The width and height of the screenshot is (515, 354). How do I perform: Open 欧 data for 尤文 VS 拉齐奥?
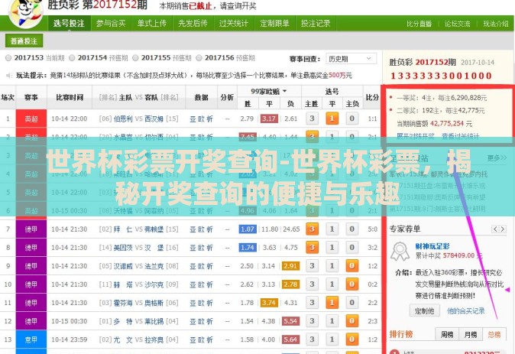(201, 340)
